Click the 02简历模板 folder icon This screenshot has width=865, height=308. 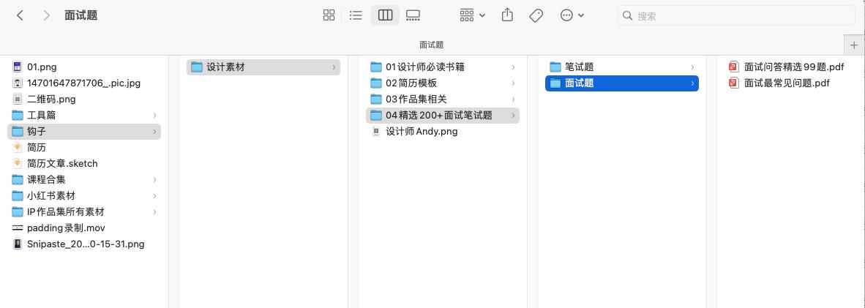click(x=375, y=83)
